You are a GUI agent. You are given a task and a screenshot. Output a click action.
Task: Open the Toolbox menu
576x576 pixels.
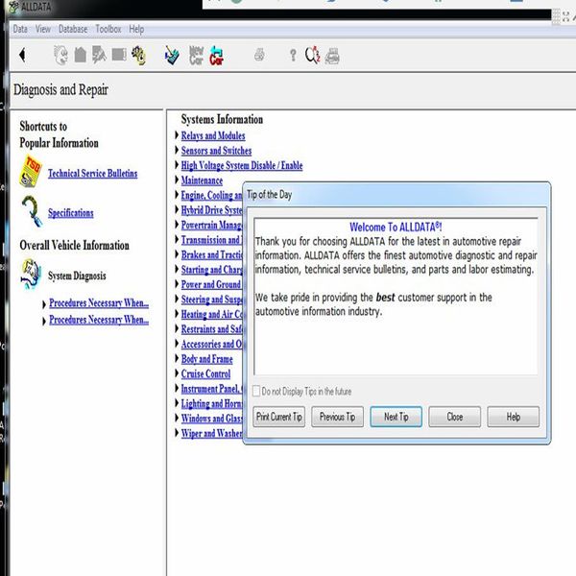pyautogui.click(x=108, y=29)
